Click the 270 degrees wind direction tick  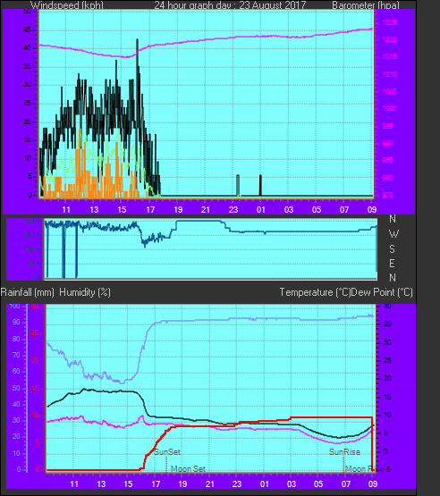click(x=33, y=234)
